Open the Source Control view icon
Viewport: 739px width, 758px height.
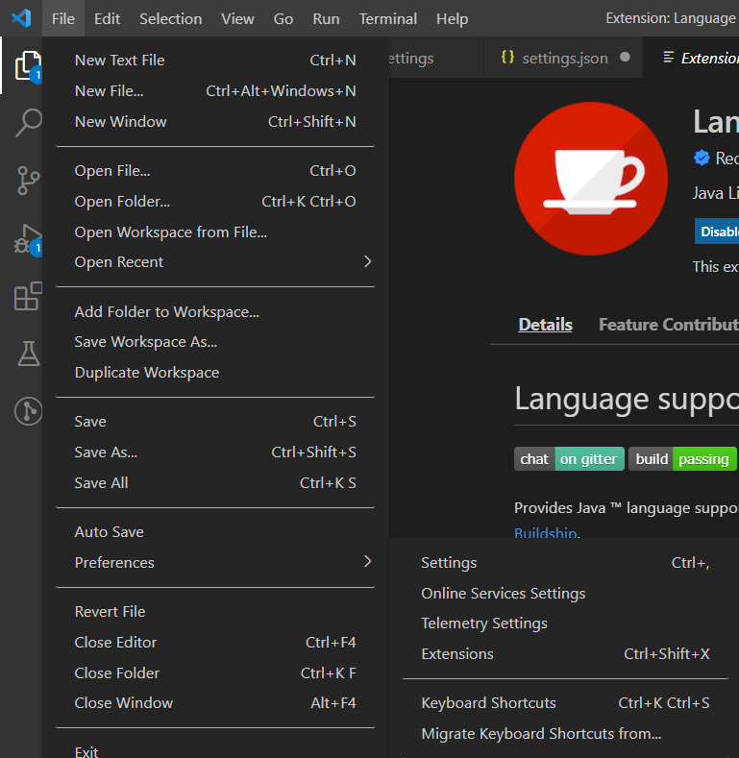pos(29,181)
